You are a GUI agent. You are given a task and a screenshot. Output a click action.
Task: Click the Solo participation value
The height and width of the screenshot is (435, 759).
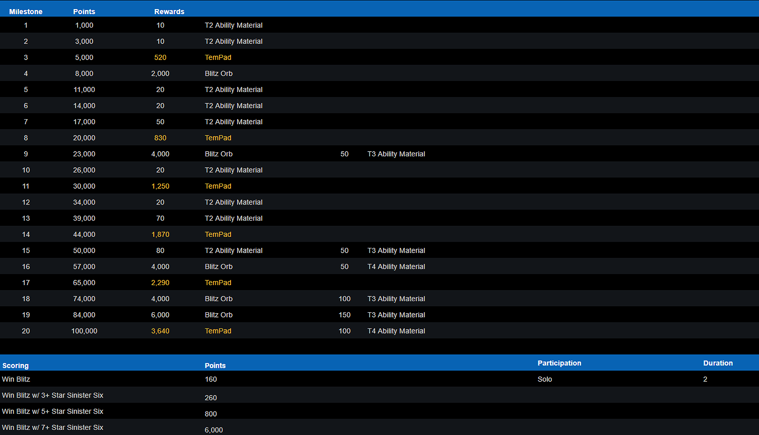point(544,379)
